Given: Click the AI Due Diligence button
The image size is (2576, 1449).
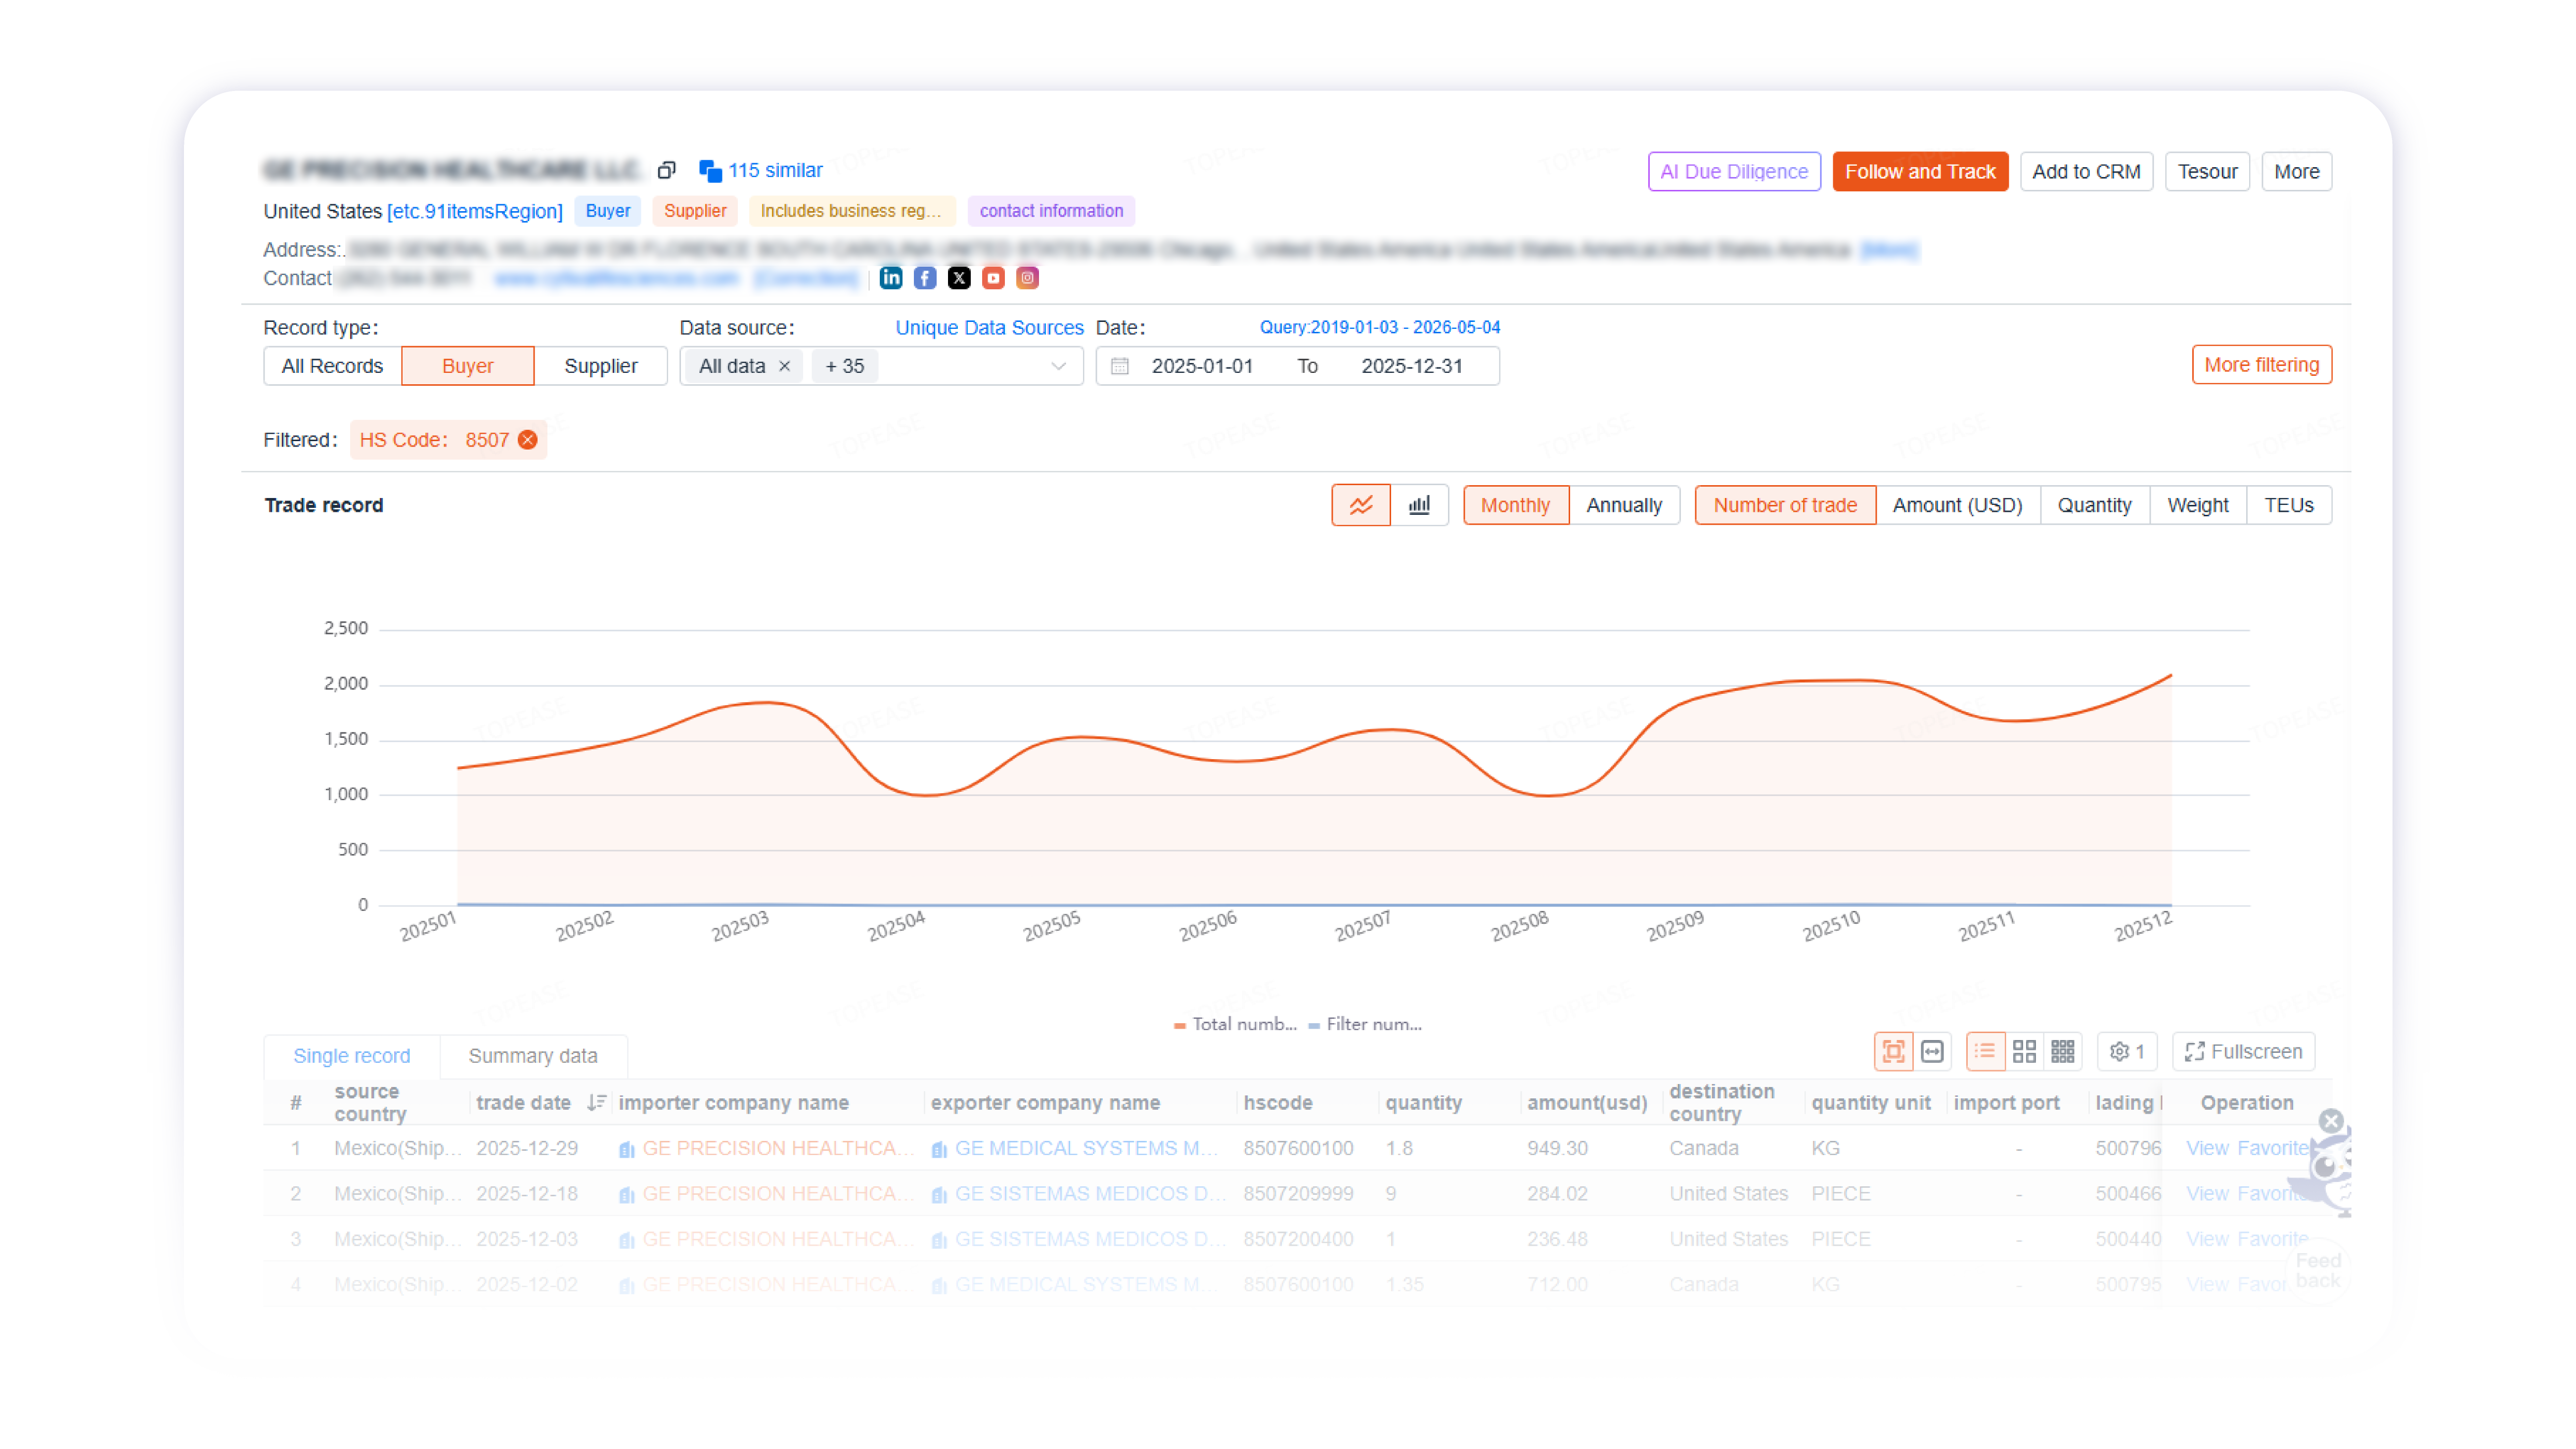Looking at the screenshot, I should click(1734, 171).
